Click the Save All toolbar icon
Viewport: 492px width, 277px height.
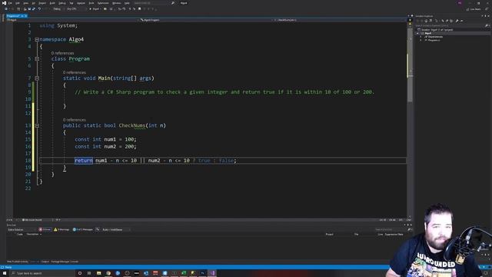tap(34, 9)
